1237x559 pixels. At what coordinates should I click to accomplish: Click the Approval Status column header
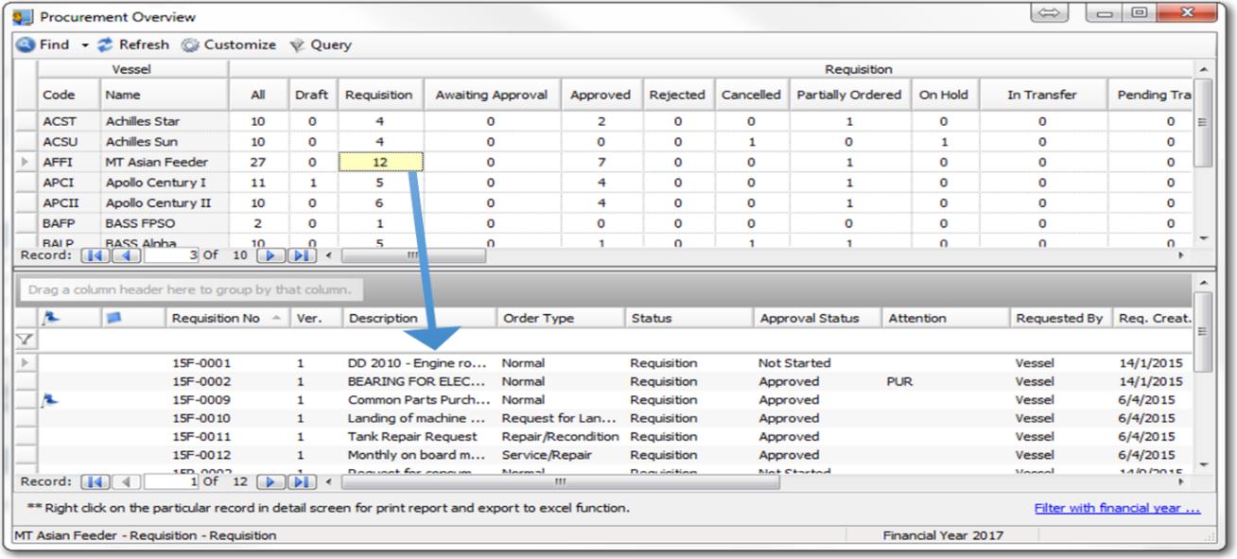tap(818, 318)
